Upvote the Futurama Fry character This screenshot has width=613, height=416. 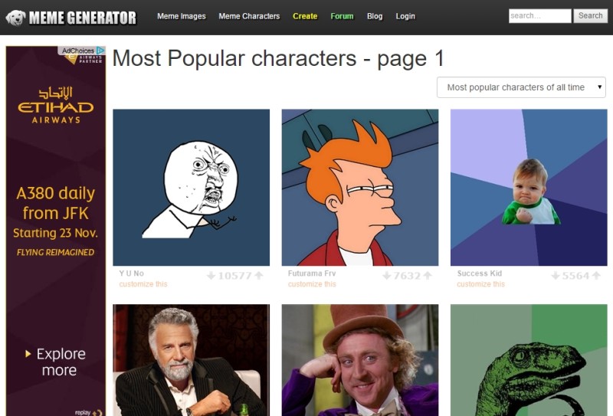428,276
